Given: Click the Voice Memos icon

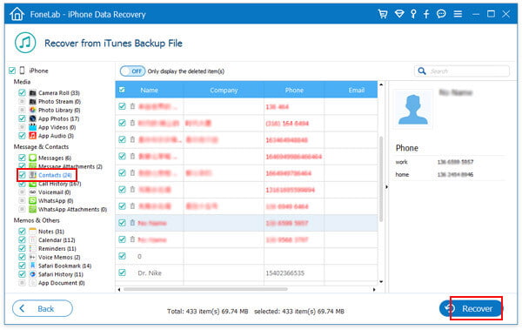Looking at the screenshot, I should [33, 257].
